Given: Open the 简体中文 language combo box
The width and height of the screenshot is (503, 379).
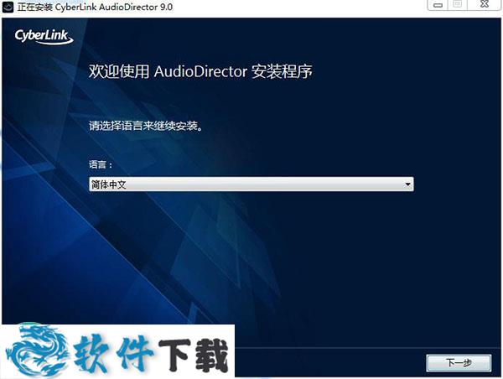Looking at the screenshot, I should pos(250,184).
